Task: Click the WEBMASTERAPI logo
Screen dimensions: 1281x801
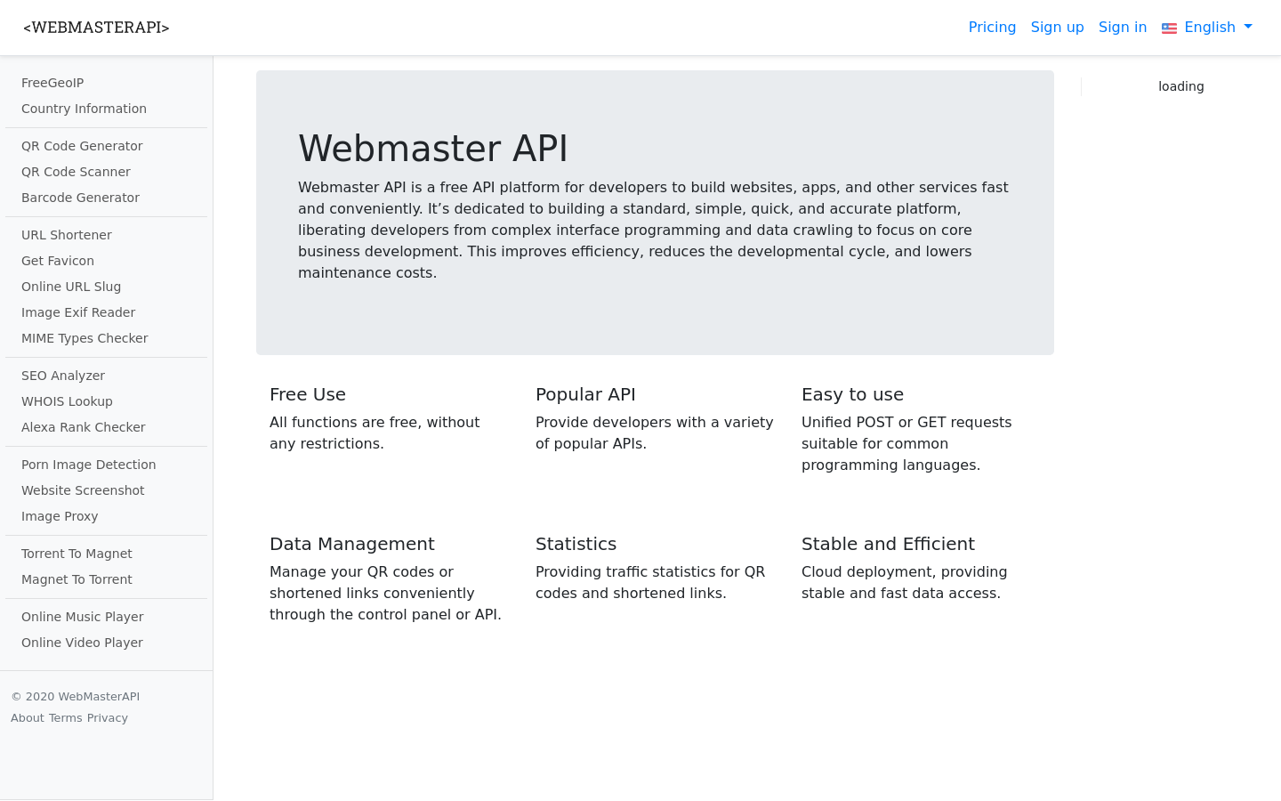Action: (95, 28)
